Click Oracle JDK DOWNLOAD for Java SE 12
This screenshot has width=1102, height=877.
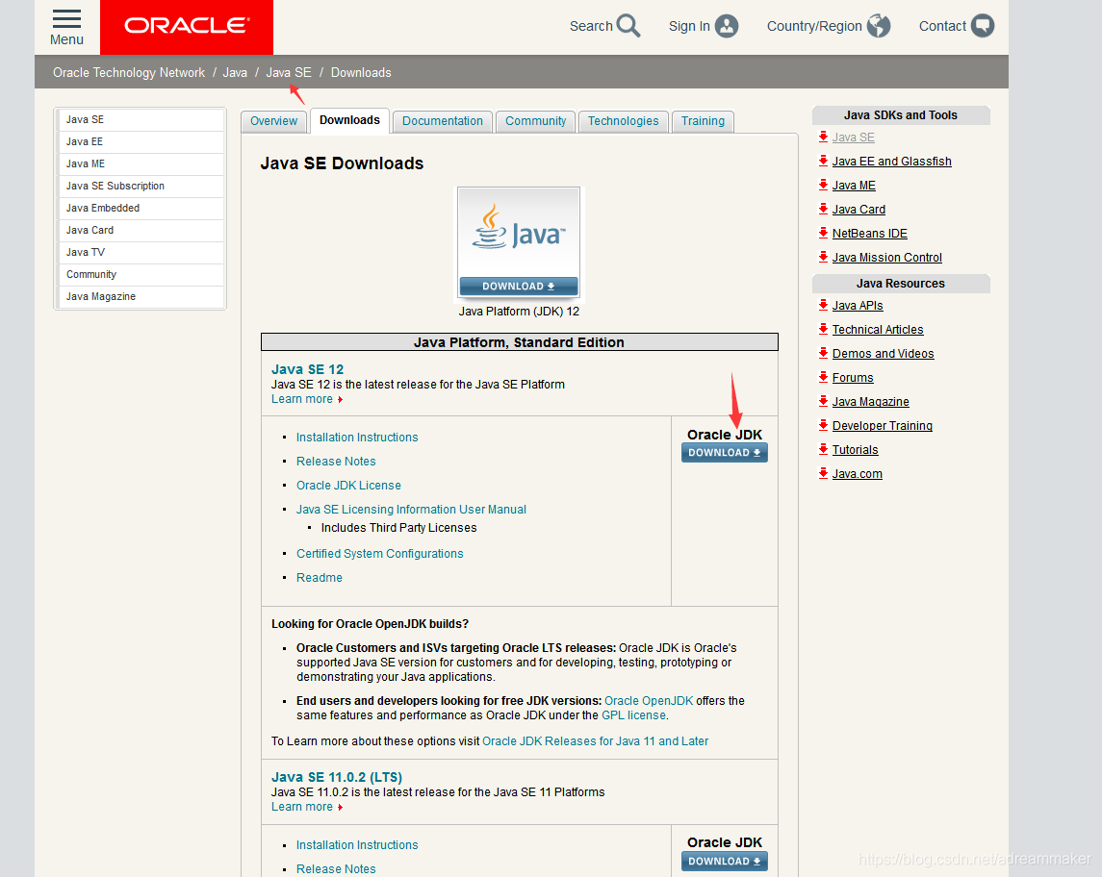coord(725,453)
